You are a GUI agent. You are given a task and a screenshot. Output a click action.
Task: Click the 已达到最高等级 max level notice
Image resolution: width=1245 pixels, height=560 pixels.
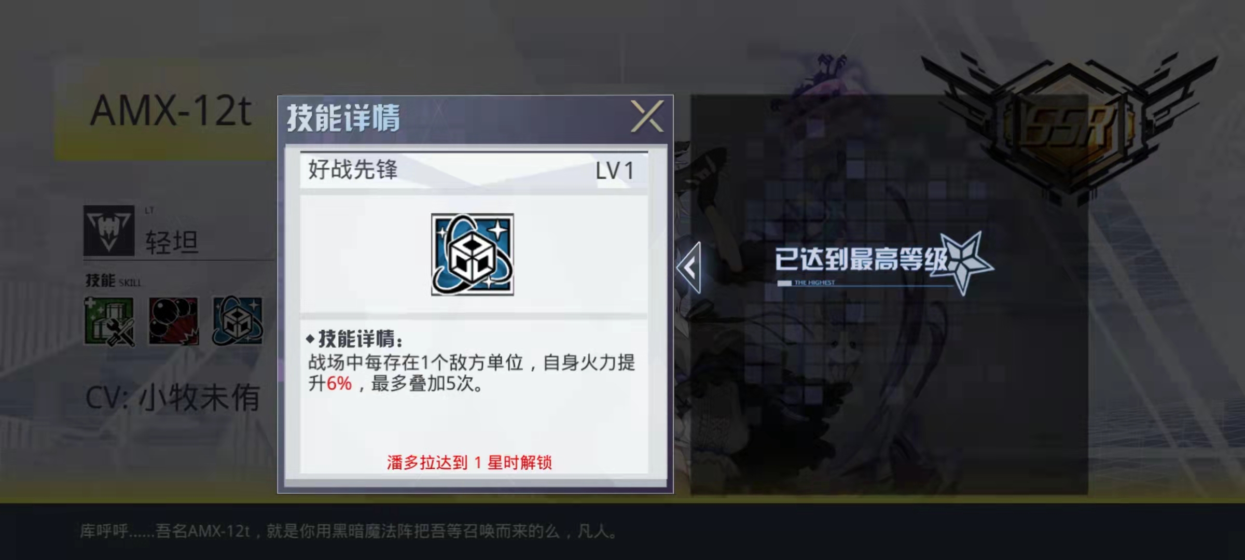tap(861, 259)
